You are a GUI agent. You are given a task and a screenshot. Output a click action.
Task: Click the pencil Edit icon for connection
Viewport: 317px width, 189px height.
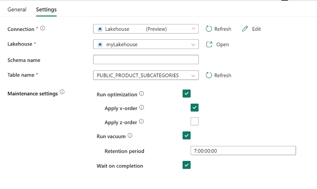click(x=245, y=29)
